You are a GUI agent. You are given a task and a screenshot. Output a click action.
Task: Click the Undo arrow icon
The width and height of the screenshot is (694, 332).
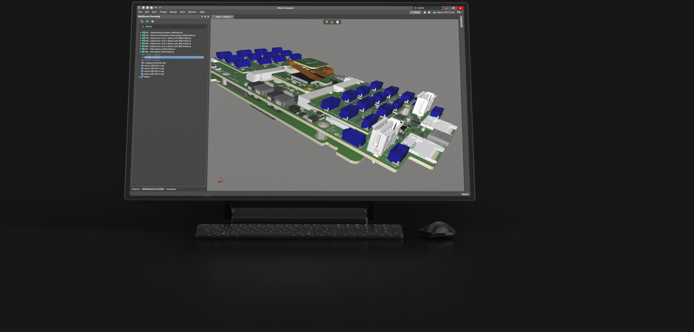coord(156,8)
